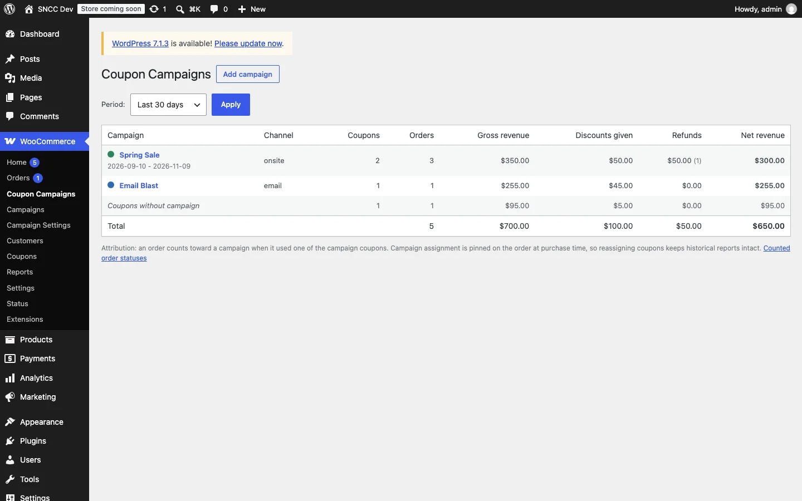The image size is (802, 501).
Task: Click the Orders badge showing 1
Action: coord(38,178)
